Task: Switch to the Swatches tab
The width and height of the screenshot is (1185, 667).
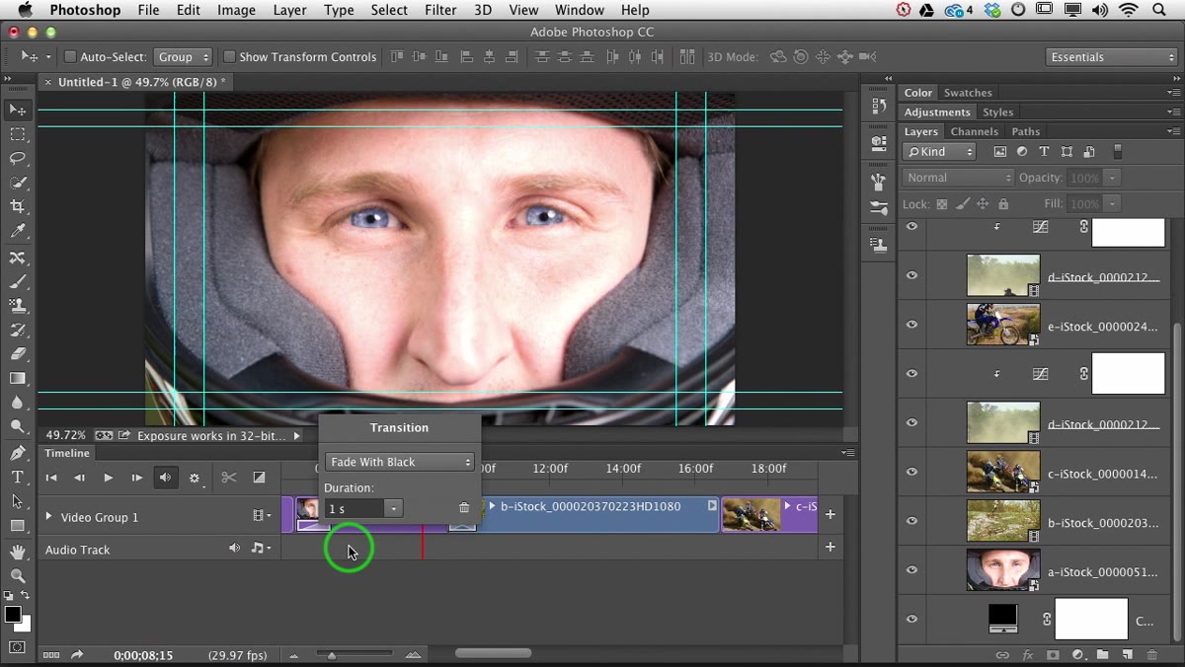Action: (x=968, y=93)
